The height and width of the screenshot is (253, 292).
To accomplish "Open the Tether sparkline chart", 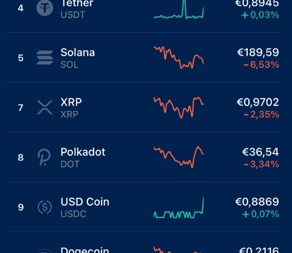I will coord(179,9).
